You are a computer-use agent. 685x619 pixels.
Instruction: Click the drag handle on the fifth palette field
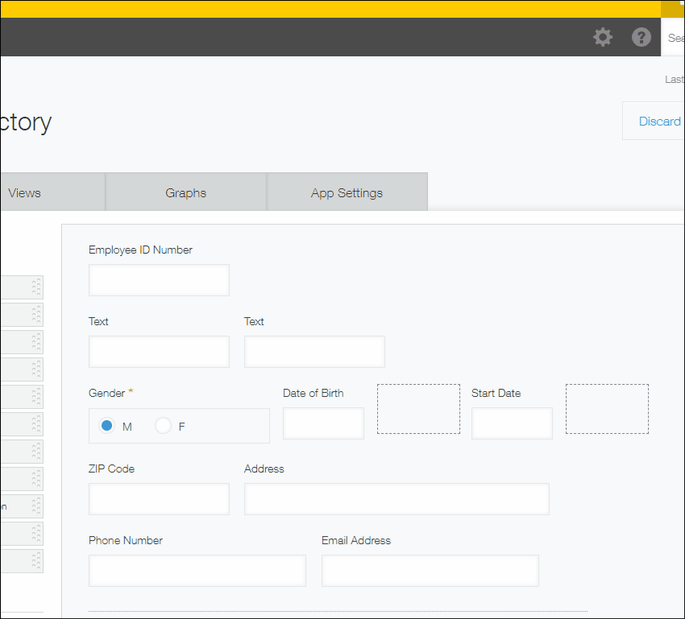coord(35,396)
